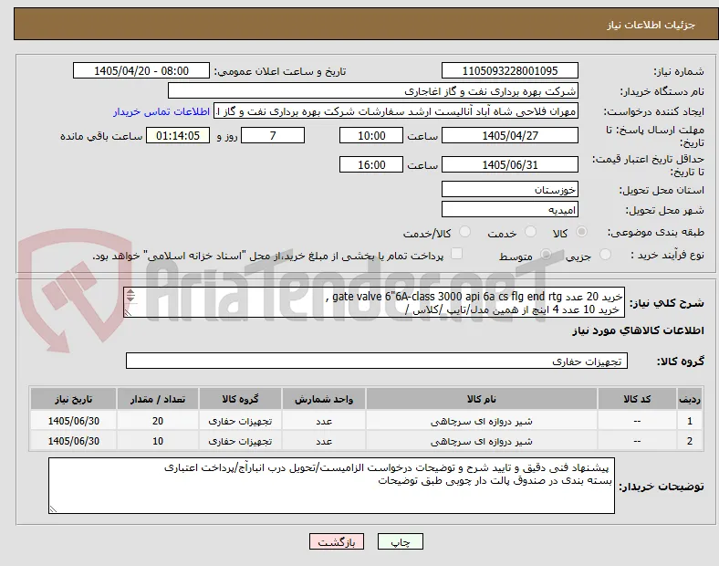This screenshot has height=566, width=719.
Task: Select the خدمت radio button
Action: 530,232
